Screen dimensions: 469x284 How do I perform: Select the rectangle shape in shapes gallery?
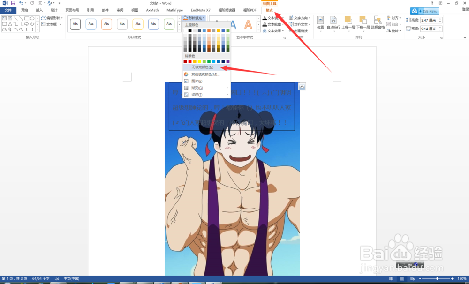[27, 18]
